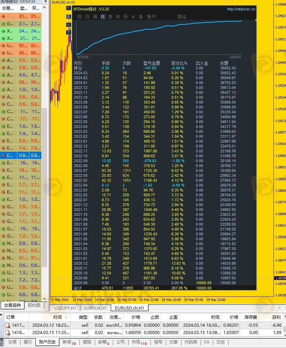Open the 账户 account tab in MTDriver panel

tap(151, 17)
